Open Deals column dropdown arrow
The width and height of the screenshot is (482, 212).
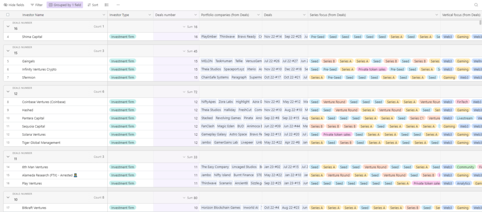tap(304, 15)
